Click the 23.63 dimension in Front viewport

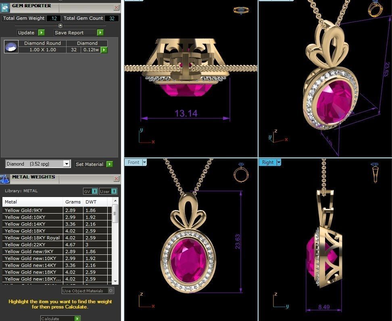coord(238,241)
